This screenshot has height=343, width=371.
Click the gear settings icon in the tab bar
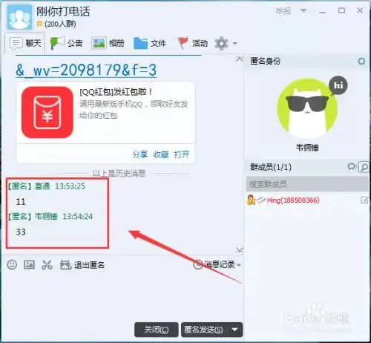[x=221, y=44]
